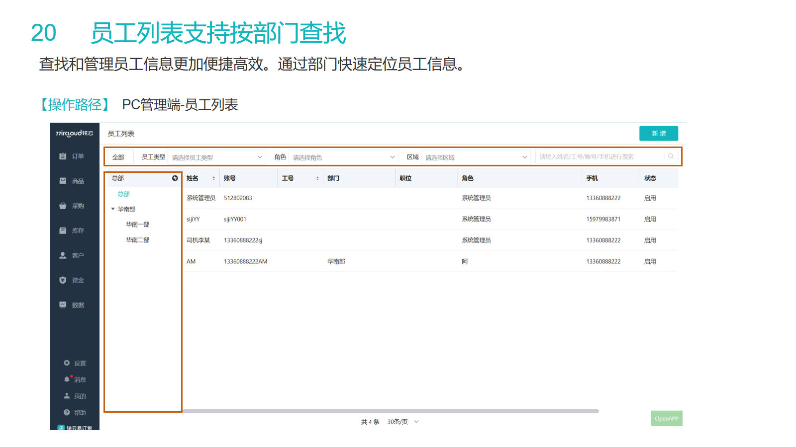Click employee name 司机李某
The height and width of the screenshot is (447, 796).
click(x=198, y=240)
